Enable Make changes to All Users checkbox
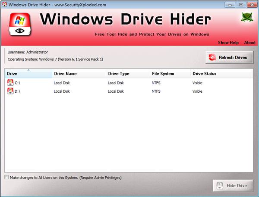Image resolution: width=259 pixels, height=197 pixels. 6,177
